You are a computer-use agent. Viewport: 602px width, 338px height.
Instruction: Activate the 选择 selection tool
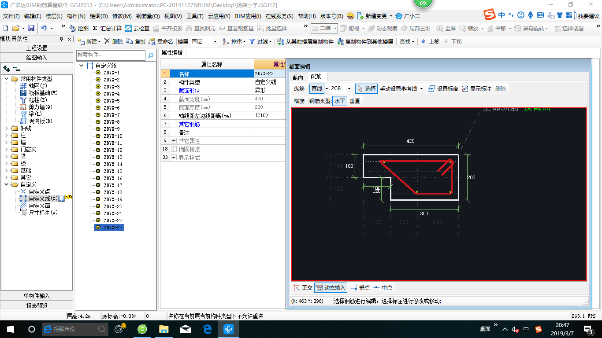click(366, 88)
